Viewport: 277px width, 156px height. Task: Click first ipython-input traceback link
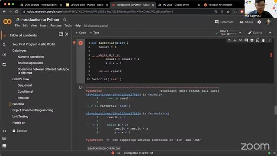(x=113, y=94)
